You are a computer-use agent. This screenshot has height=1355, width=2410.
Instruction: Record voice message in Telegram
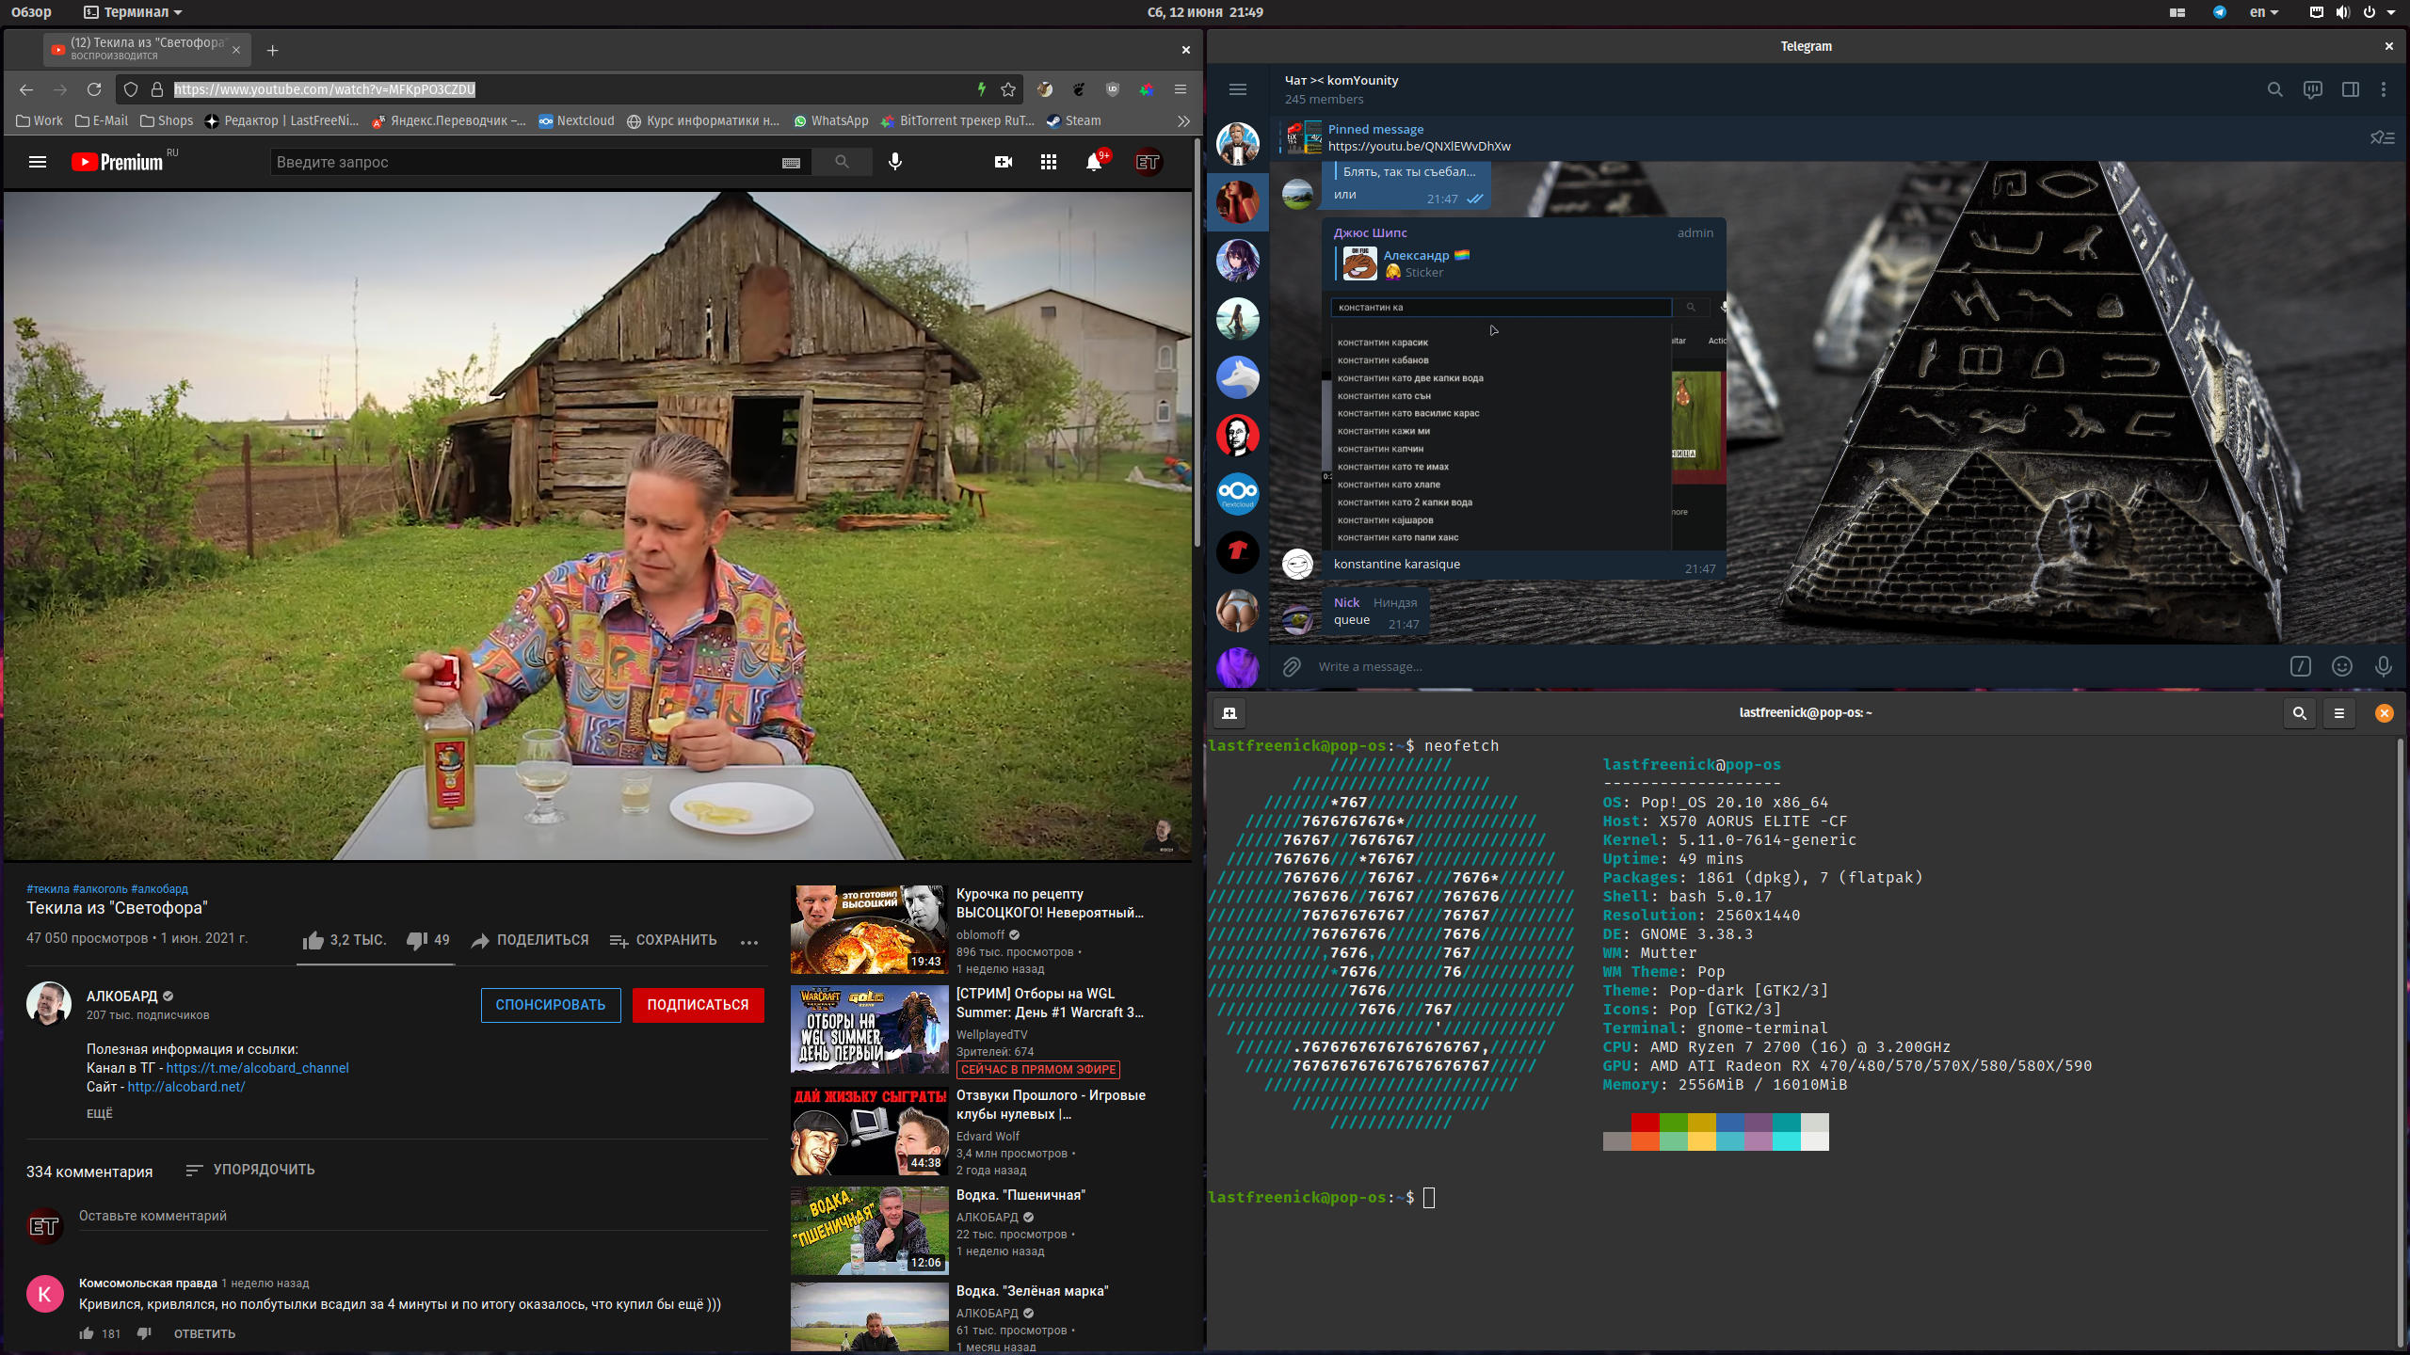click(2384, 666)
